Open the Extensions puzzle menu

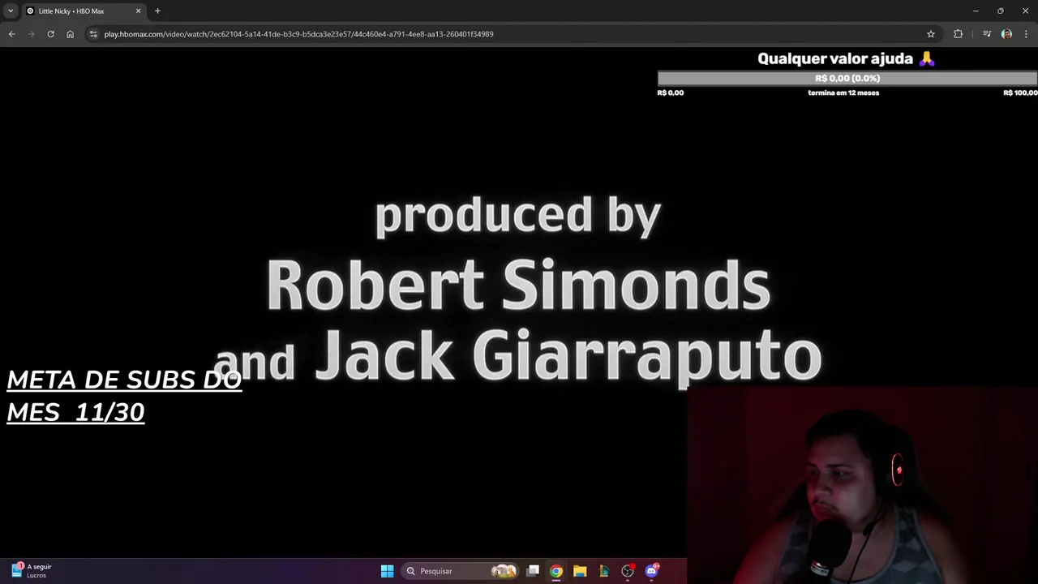958,34
